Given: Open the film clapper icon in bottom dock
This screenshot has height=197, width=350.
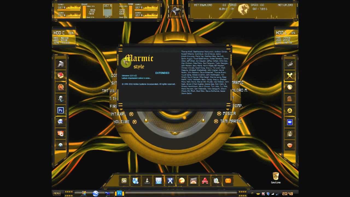Looking at the screenshot, I should pos(193,181).
